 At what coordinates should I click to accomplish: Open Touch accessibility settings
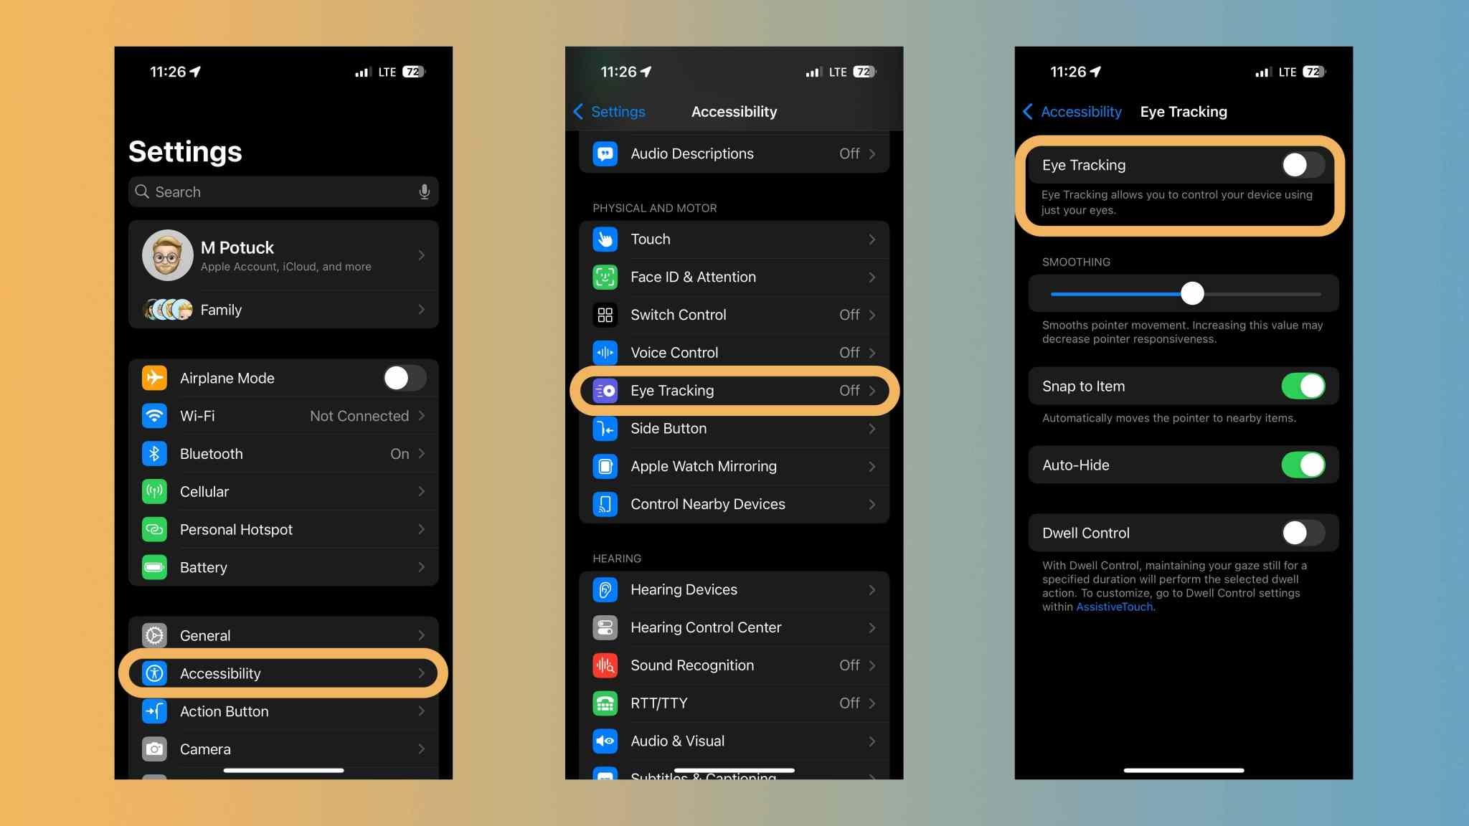coord(734,238)
